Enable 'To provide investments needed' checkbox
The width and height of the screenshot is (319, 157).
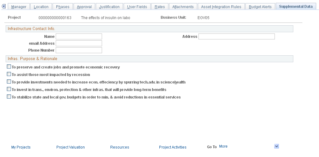(9, 82)
